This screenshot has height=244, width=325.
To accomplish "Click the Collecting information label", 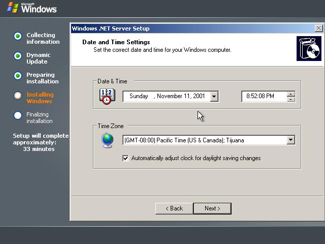I will [43, 39].
